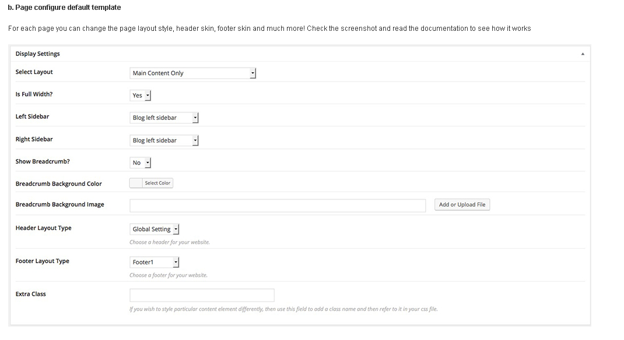The height and width of the screenshot is (340, 624).
Task: Click the Page configure default template heading
Action: tap(64, 8)
